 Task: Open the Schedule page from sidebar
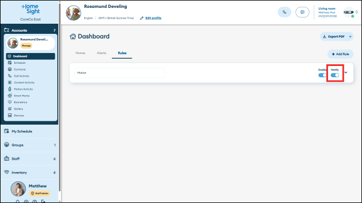point(19,63)
